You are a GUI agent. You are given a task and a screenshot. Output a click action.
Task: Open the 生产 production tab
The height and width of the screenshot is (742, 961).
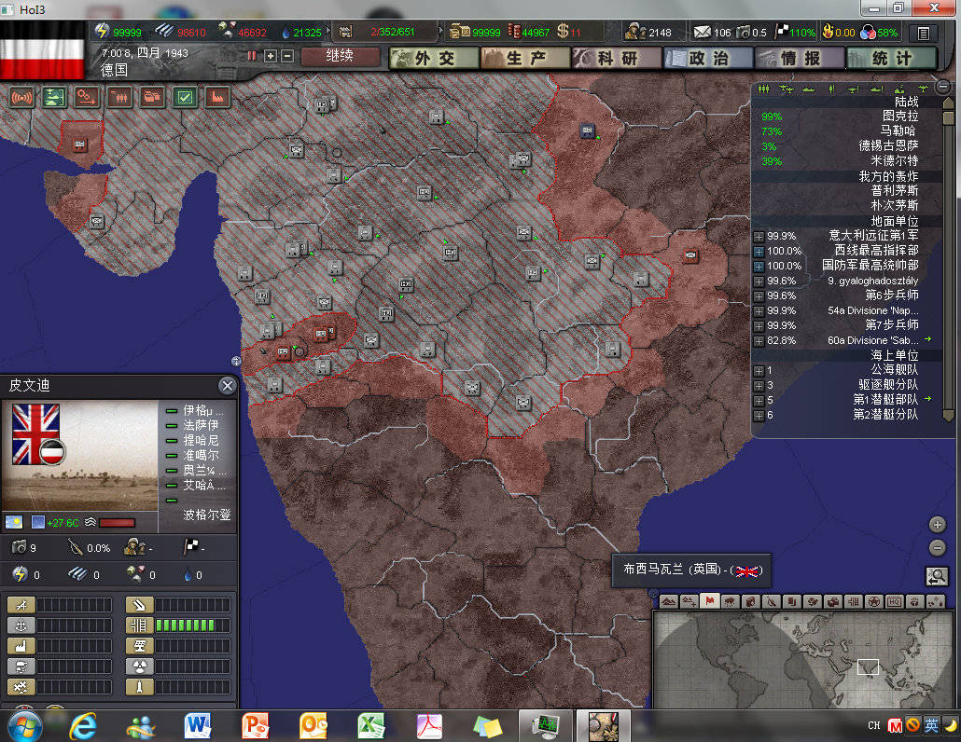[x=525, y=58]
